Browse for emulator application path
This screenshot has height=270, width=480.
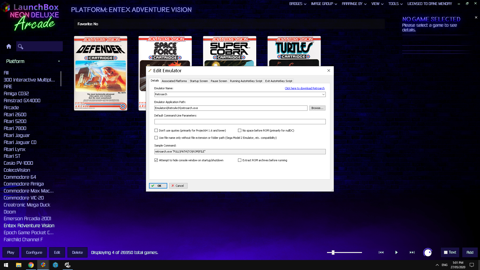click(x=317, y=108)
